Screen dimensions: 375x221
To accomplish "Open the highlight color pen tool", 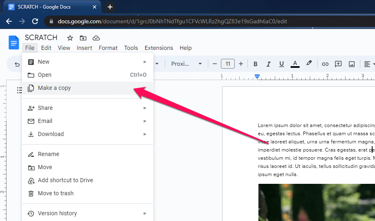I will 309,63.
